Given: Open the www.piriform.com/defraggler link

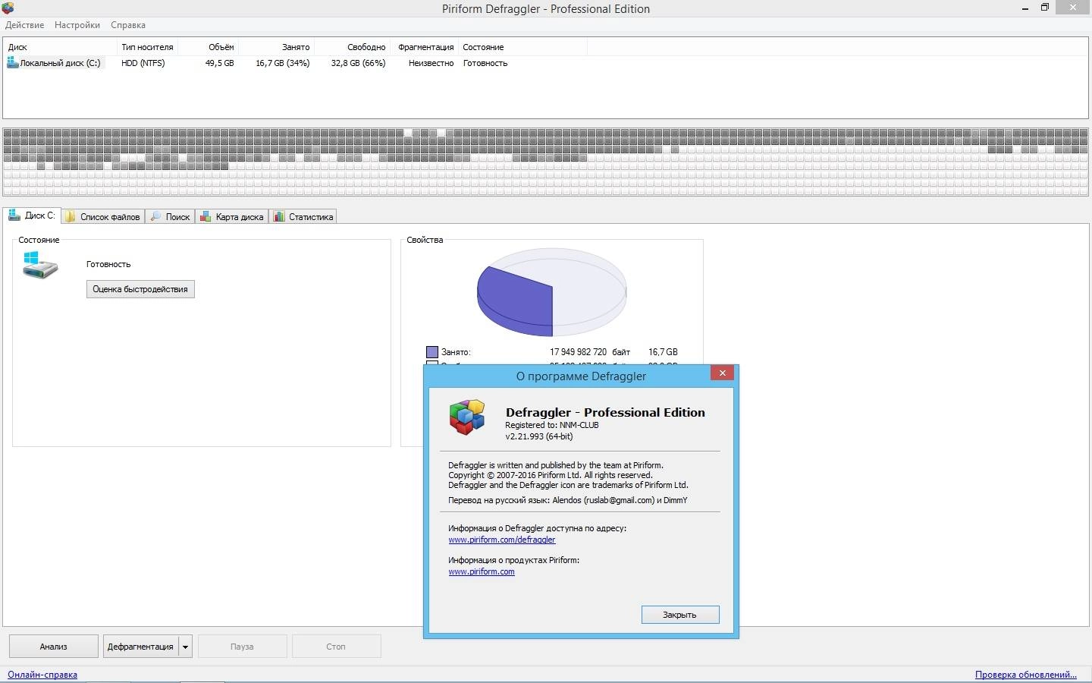Looking at the screenshot, I should point(501,540).
